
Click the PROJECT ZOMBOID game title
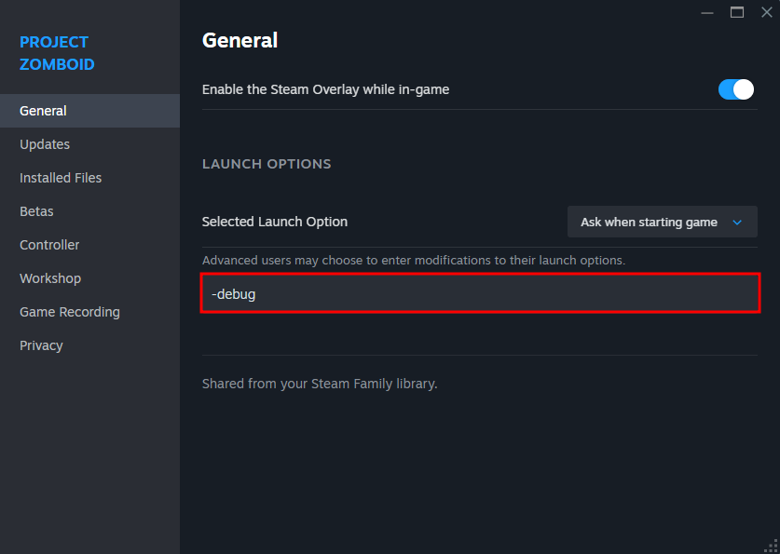click(57, 53)
